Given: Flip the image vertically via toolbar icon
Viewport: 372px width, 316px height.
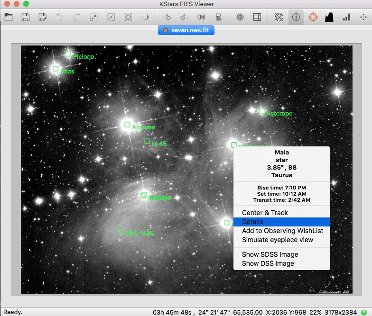Looking at the screenshot, I should [218, 18].
